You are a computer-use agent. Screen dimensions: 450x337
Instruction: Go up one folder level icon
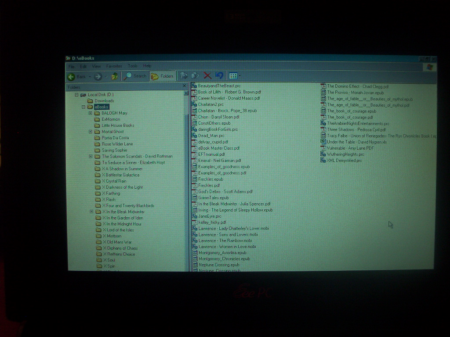tap(115, 76)
